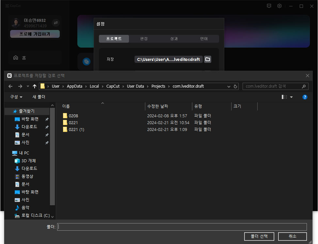Click the save path text field

[168, 59]
